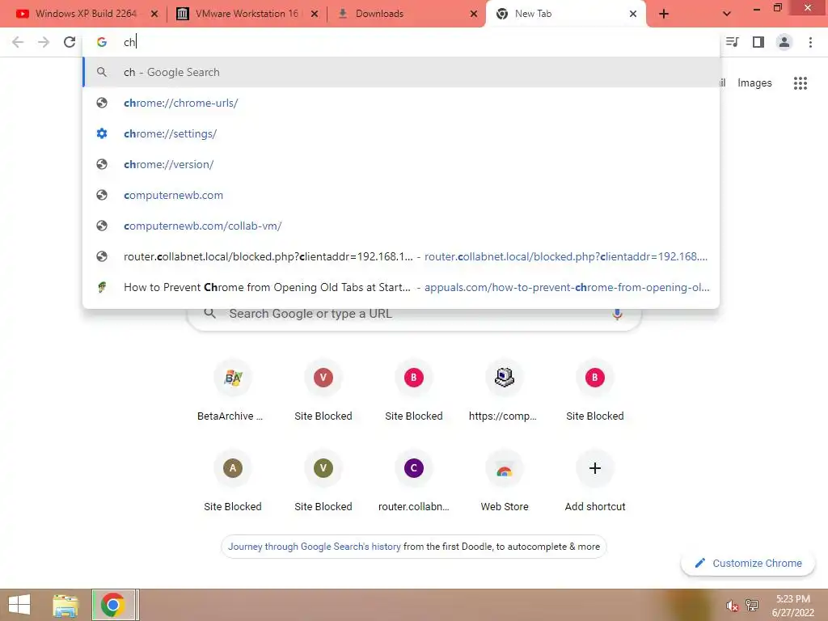The width and height of the screenshot is (828, 621).
Task: Open the media controls icon in toolbar
Action: tap(733, 42)
